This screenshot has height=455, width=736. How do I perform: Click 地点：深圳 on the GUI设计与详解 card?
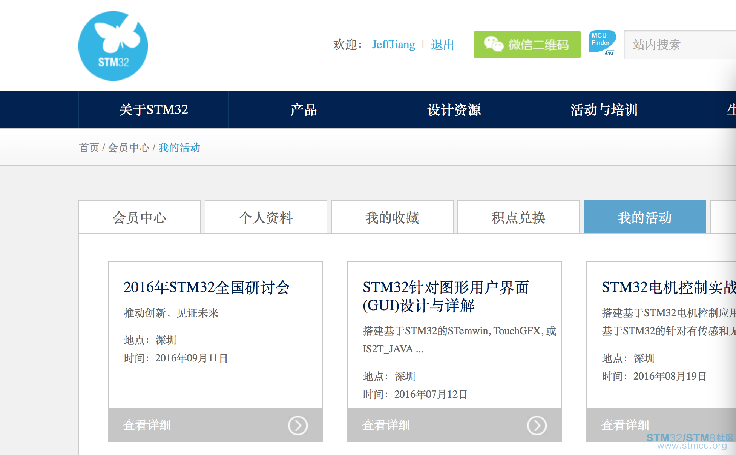pyautogui.click(x=389, y=376)
